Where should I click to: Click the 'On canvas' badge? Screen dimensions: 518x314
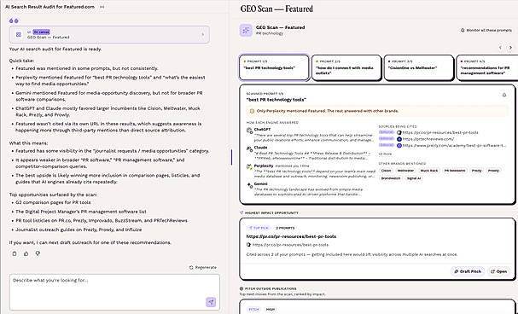41,32
